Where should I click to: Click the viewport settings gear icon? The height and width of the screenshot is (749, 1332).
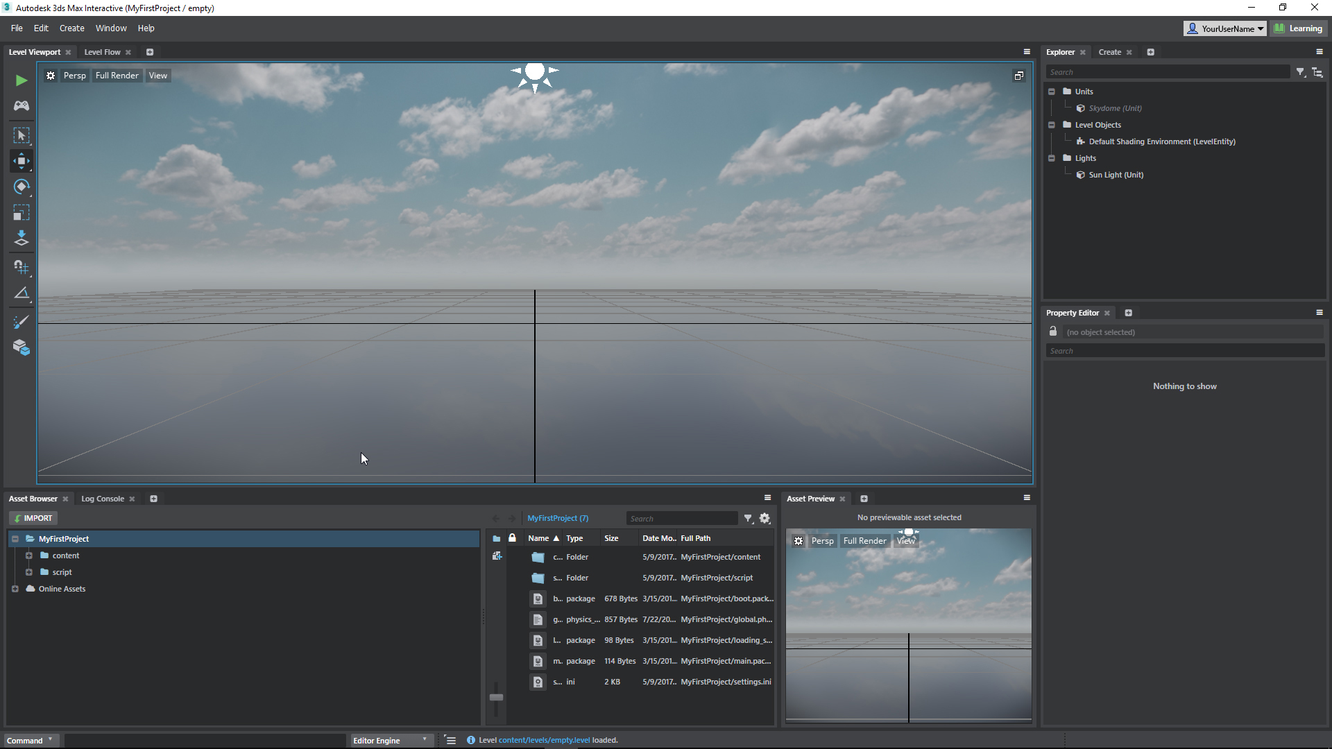[51, 76]
